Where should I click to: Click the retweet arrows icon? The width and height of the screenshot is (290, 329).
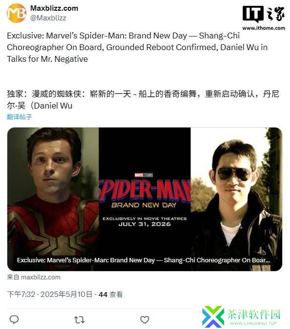tap(79, 320)
